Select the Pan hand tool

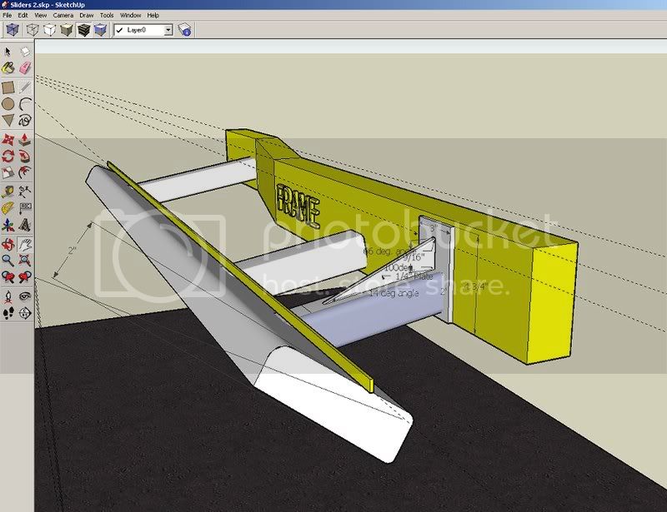[25, 244]
